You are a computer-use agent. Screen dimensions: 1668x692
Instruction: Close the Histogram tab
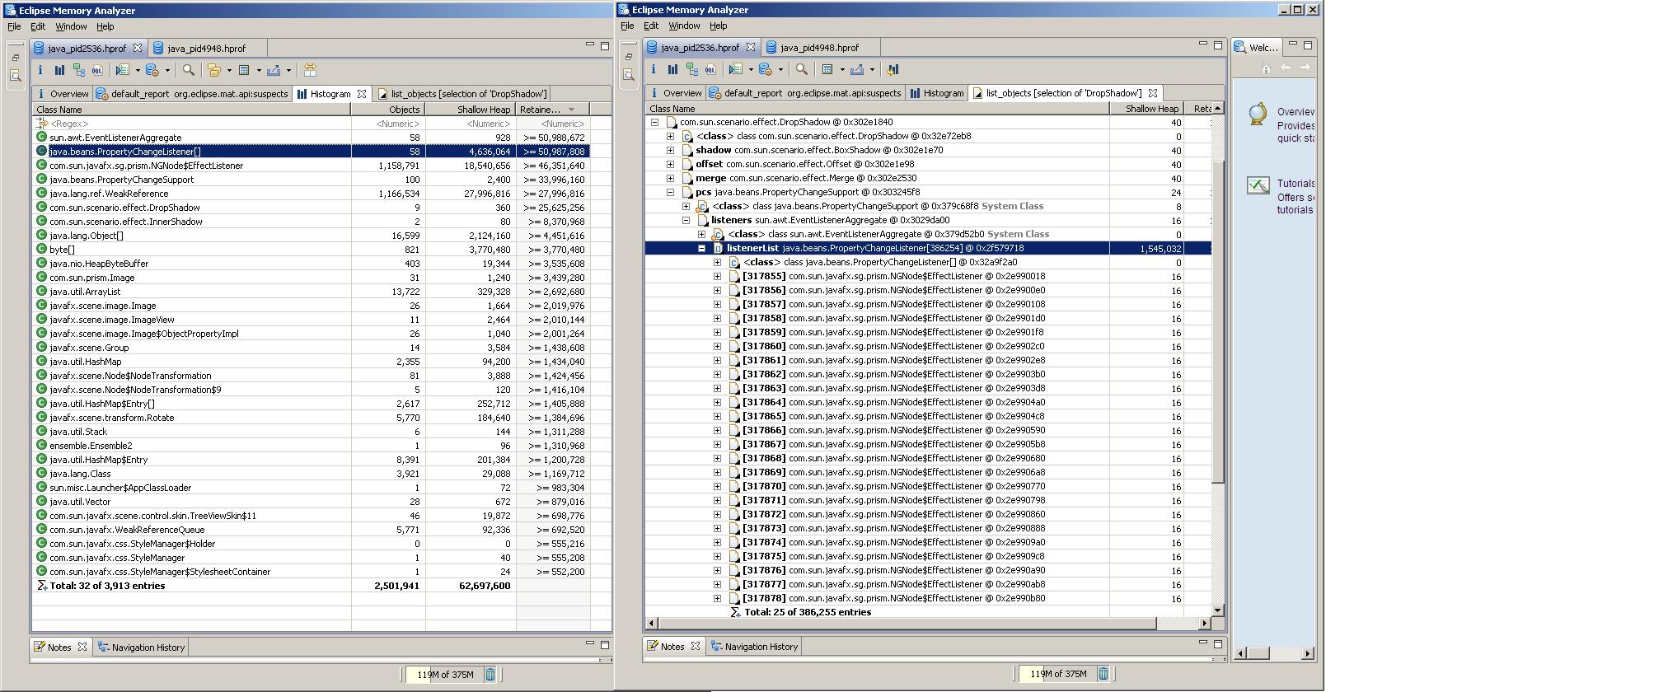click(x=361, y=94)
